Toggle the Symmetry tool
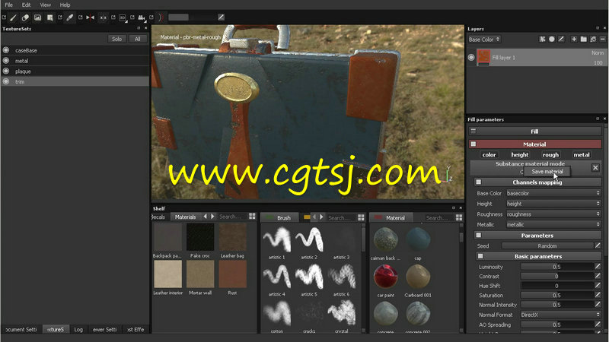This screenshot has width=609, height=342. [90, 17]
